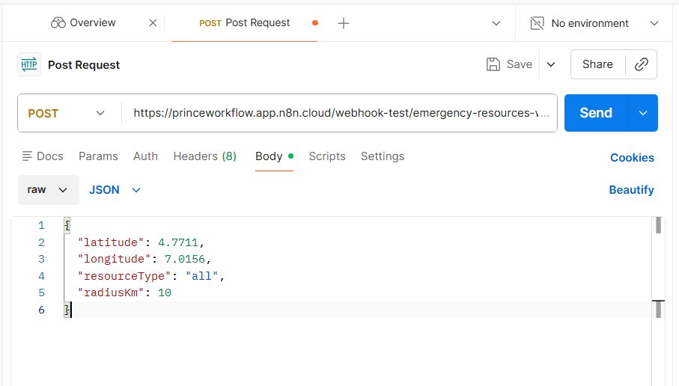Save the request
The image size is (679, 386).
click(x=509, y=64)
